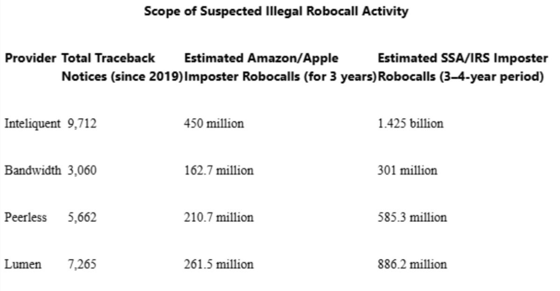Select the 'Inteliquent' provider cell

pyautogui.click(x=32, y=124)
